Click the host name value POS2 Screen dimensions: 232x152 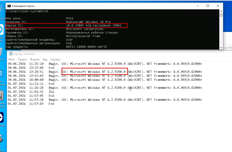[x=69, y=18]
